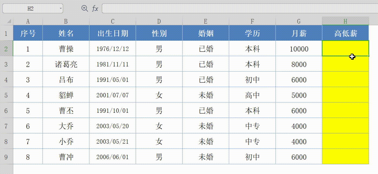Select the cell containing 诸葛亮
The height and width of the screenshot is (174, 378).
[x=66, y=64]
